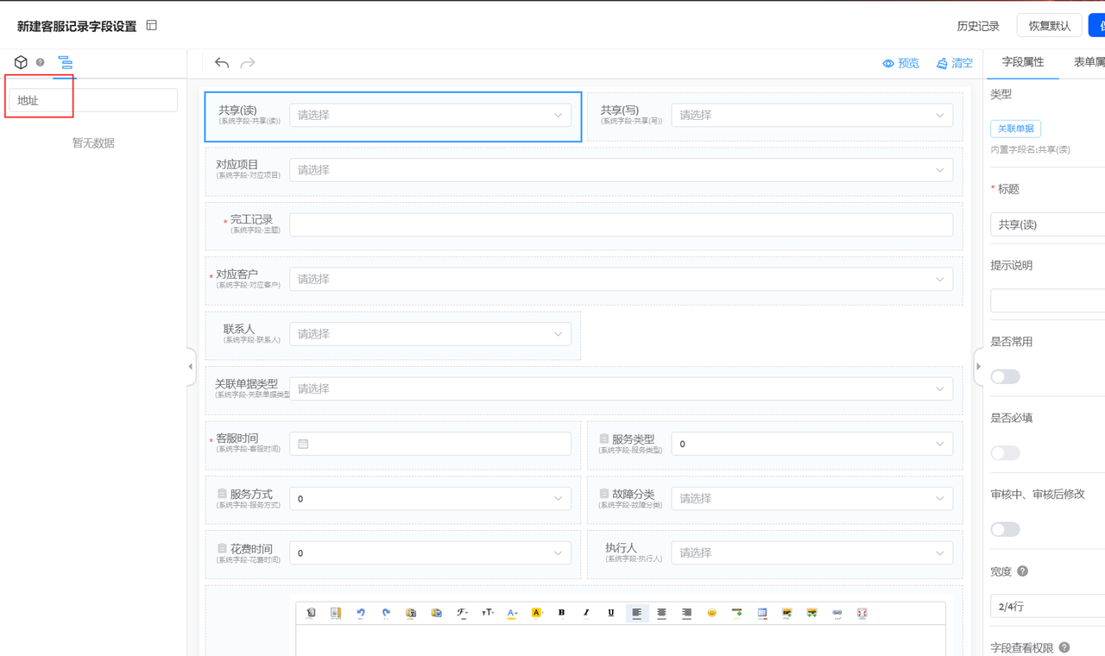Screen dimensions: 1105x656
Task: Open the 关联单据类型 dropdown
Action: pyautogui.click(x=621, y=388)
